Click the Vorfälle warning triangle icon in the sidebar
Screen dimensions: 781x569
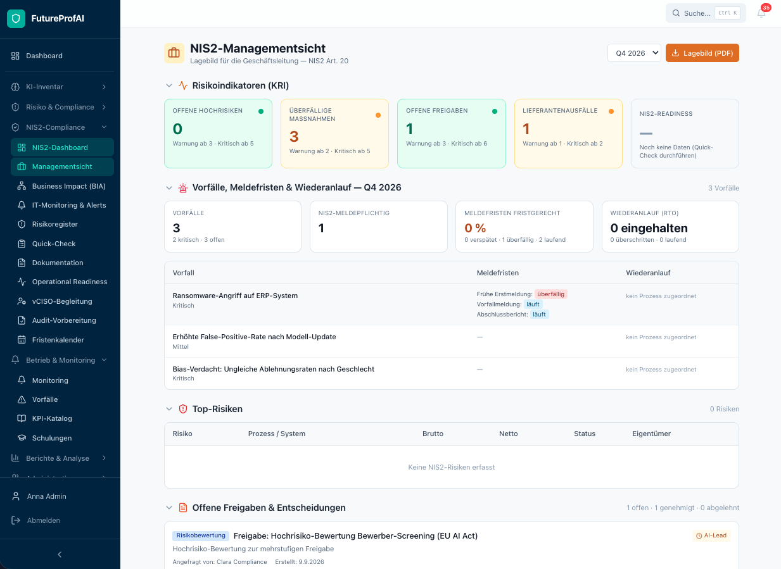point(22,399)
